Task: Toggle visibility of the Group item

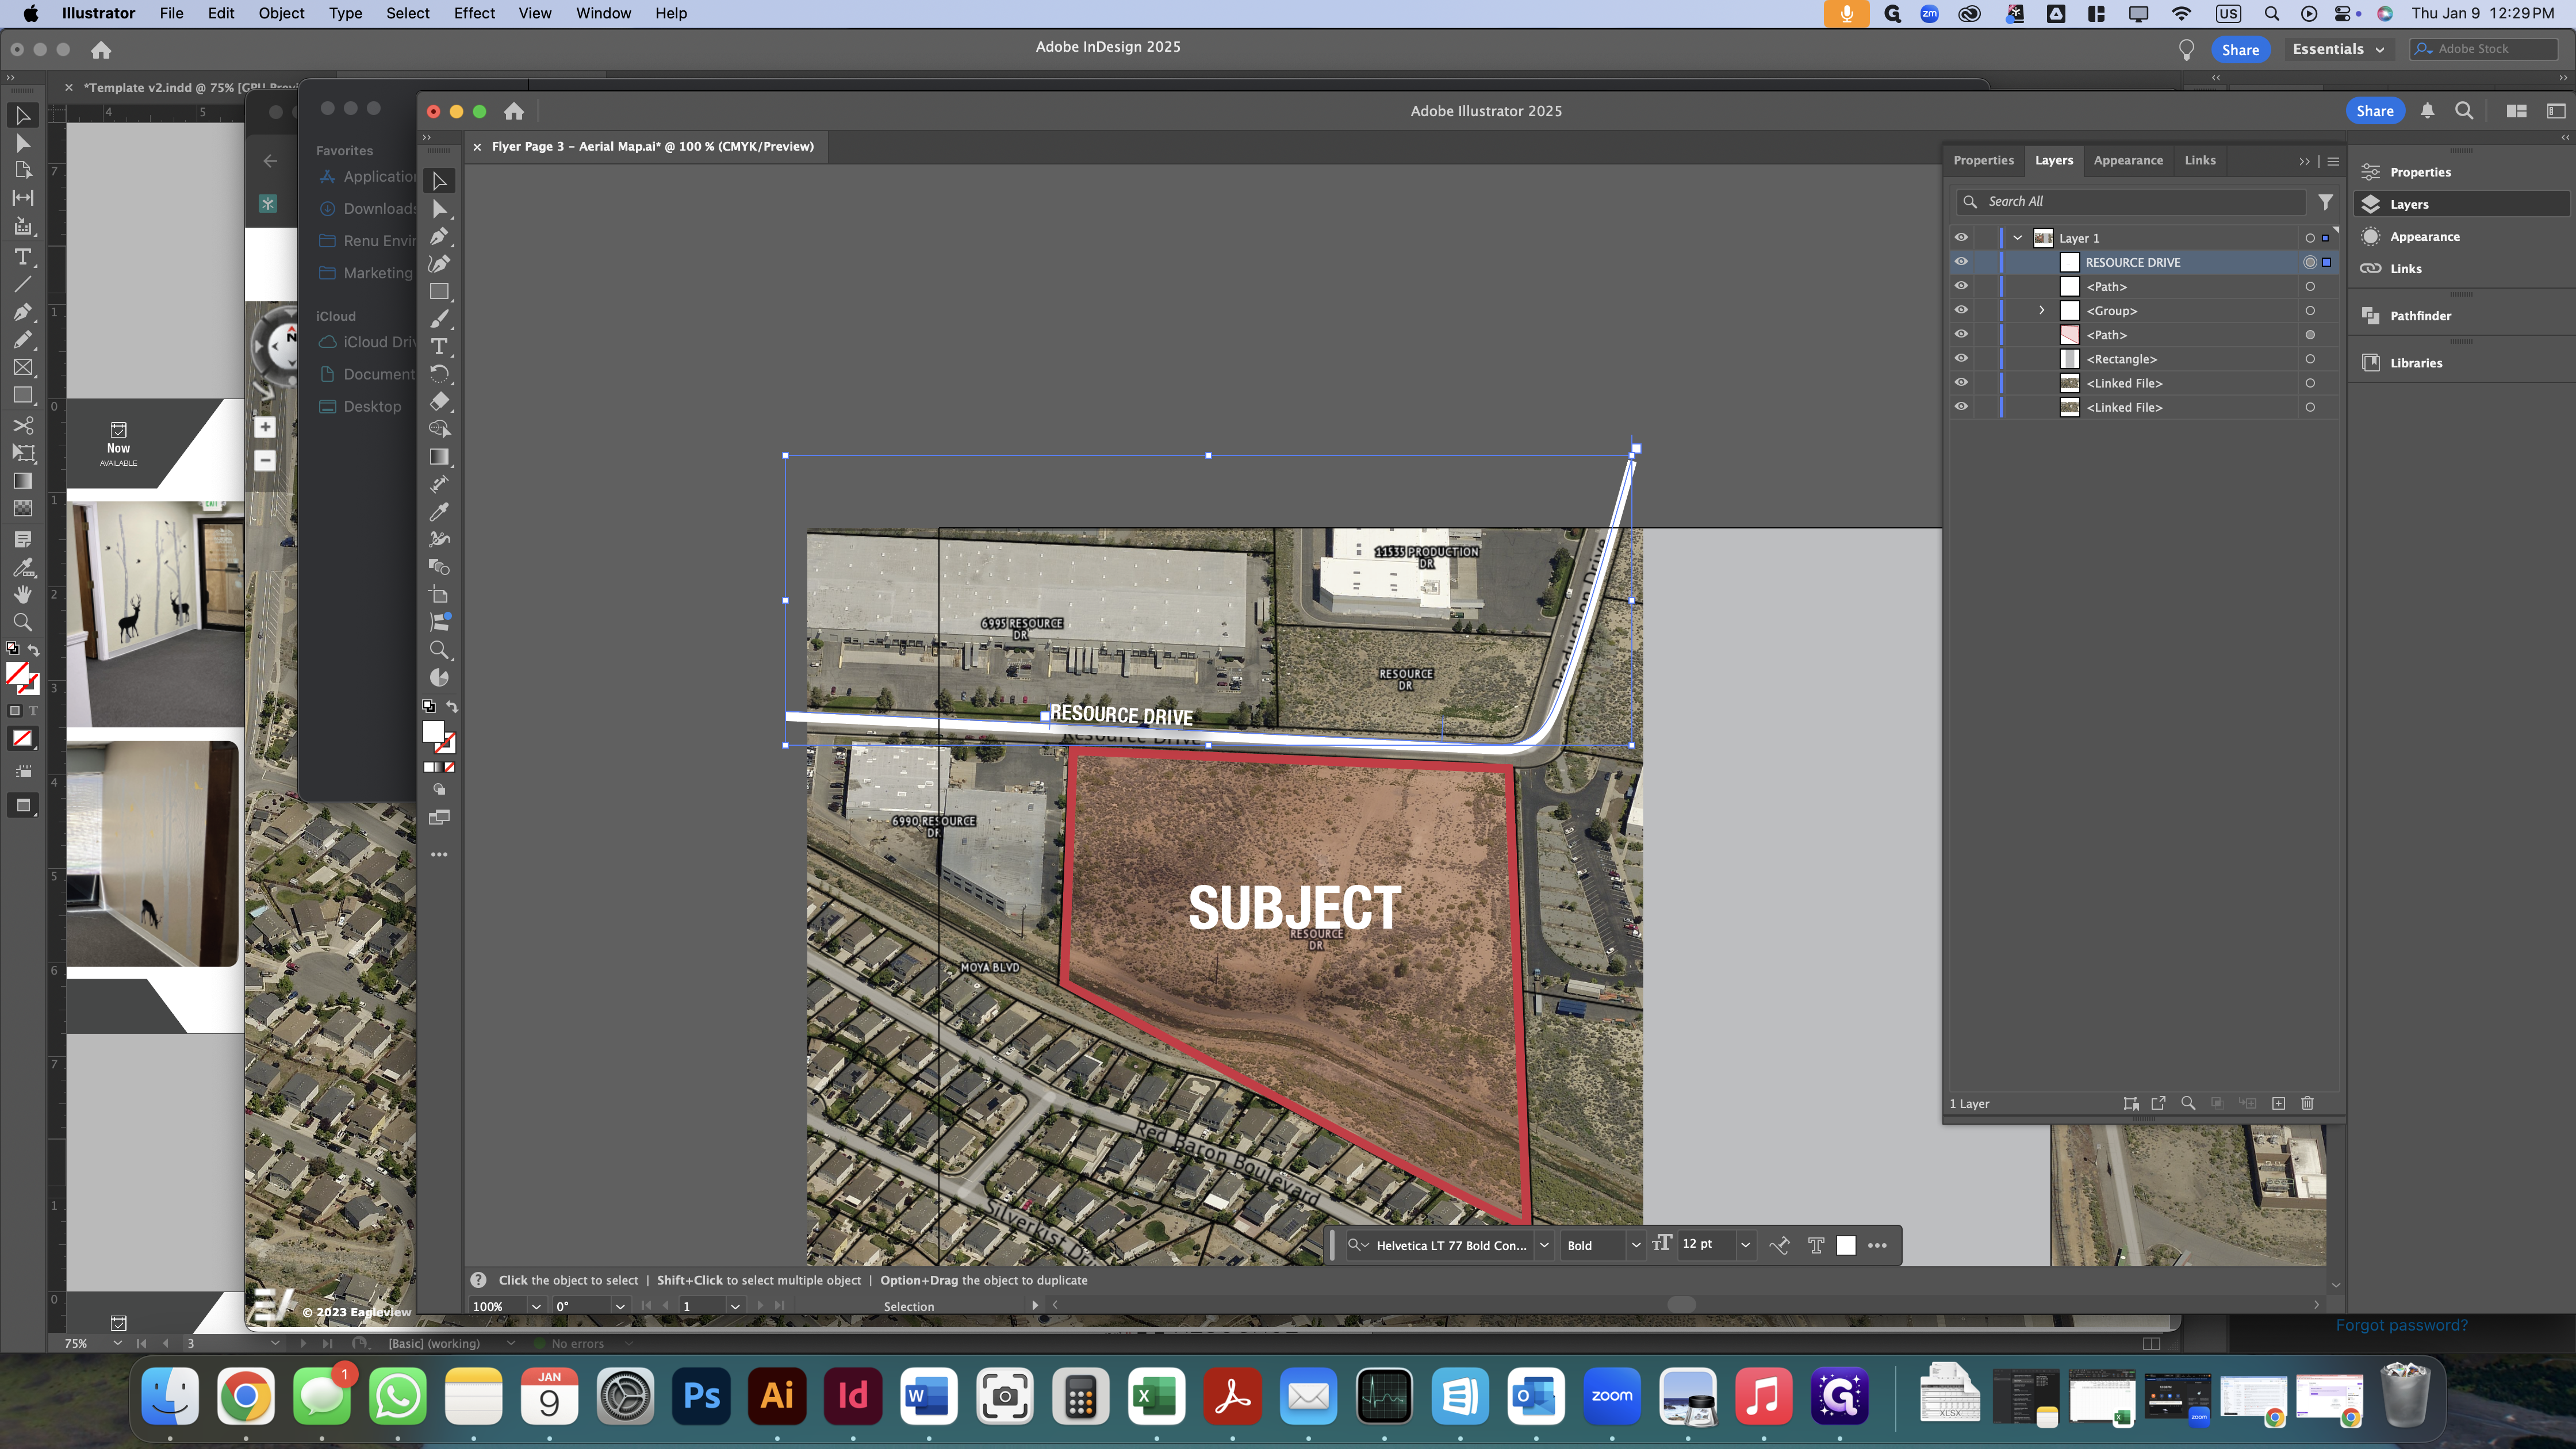Action: (1961, 310)
